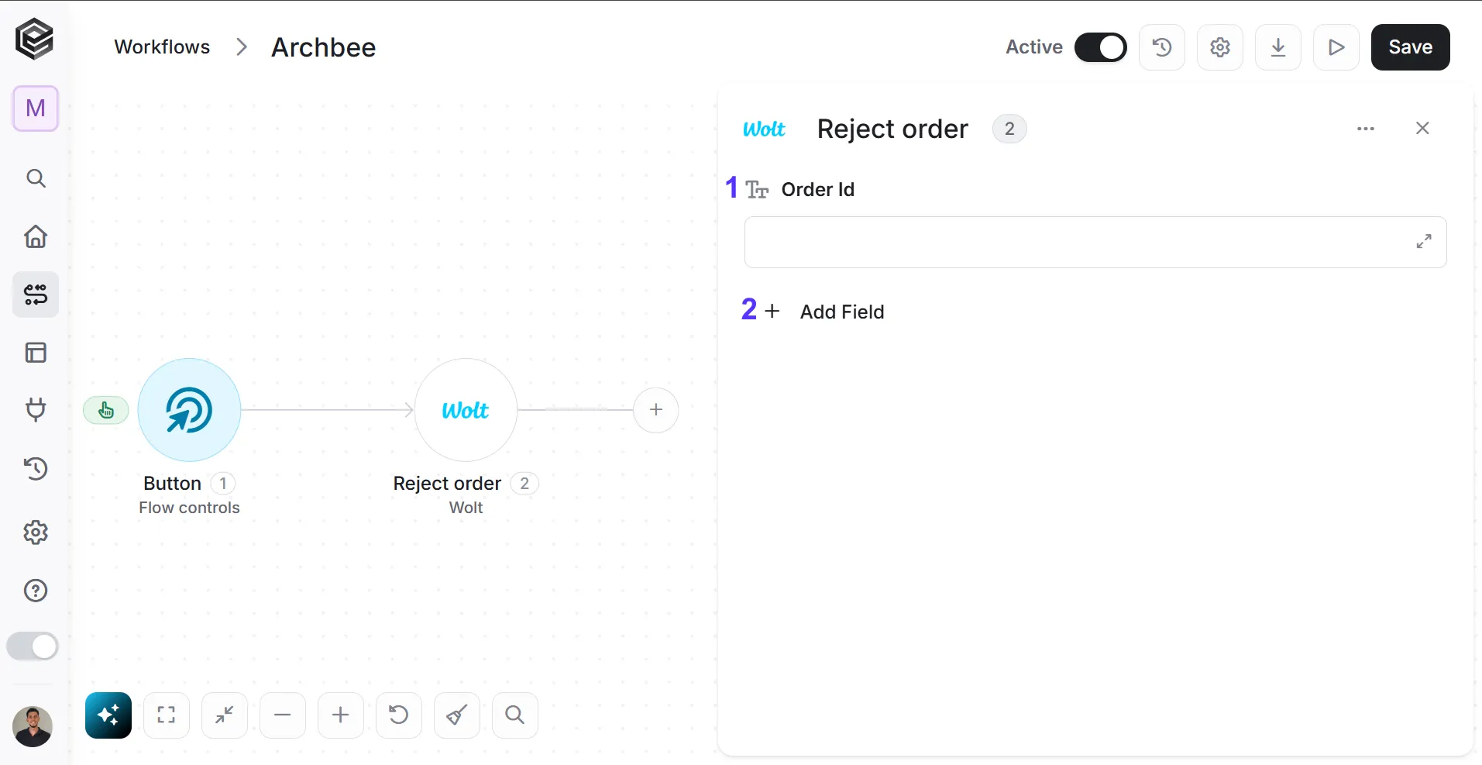Click the manual trigger hand badge
Screen dimensions: 1482x765
106,410
